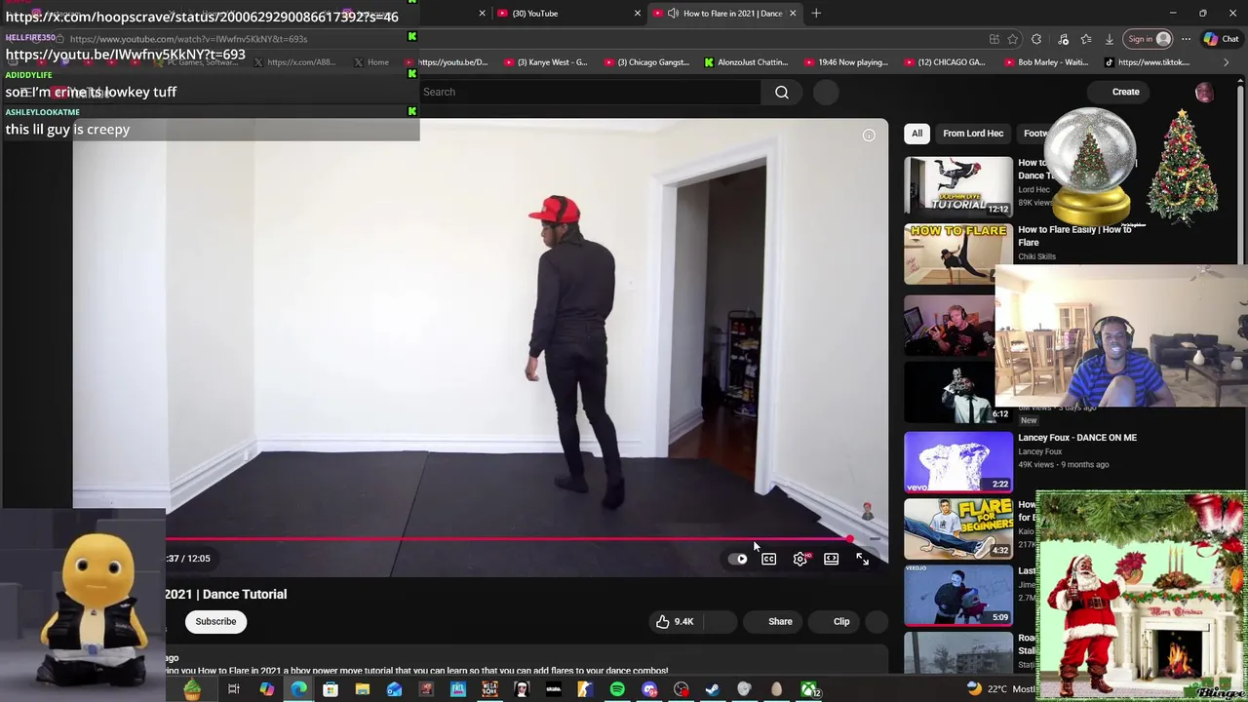Open the Chicago Gangst... bookmark
Image resolution: width=1248 pixels, height=702 pixels.
point(646,62)
